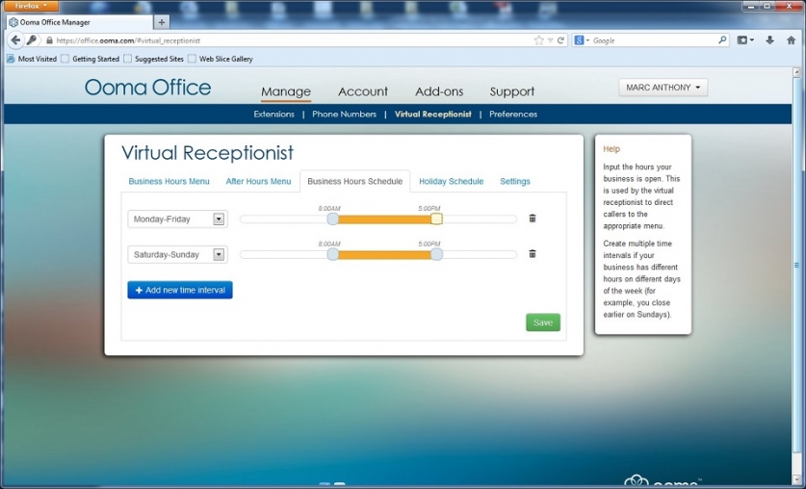Open Web Slice Gallery bookmark
Viewport: 806px width, 489px height.
(220, 59)
